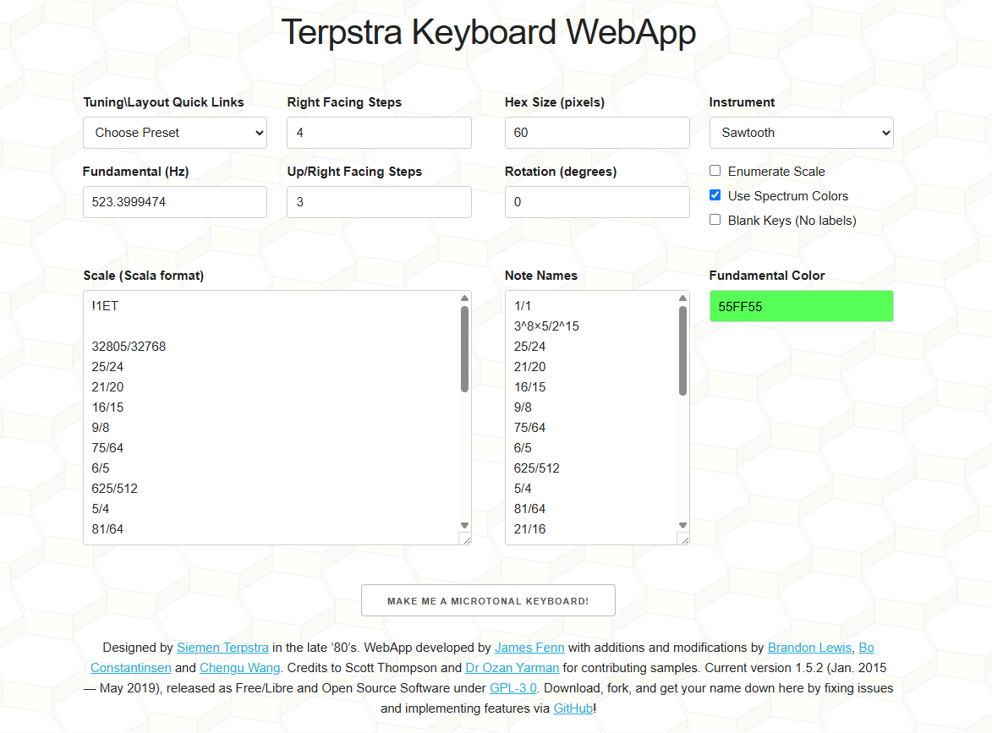Open the Chengu Wang link
The width and height of the screenshot is (992, 733).
pyautogui.click(x=240, y=668)
